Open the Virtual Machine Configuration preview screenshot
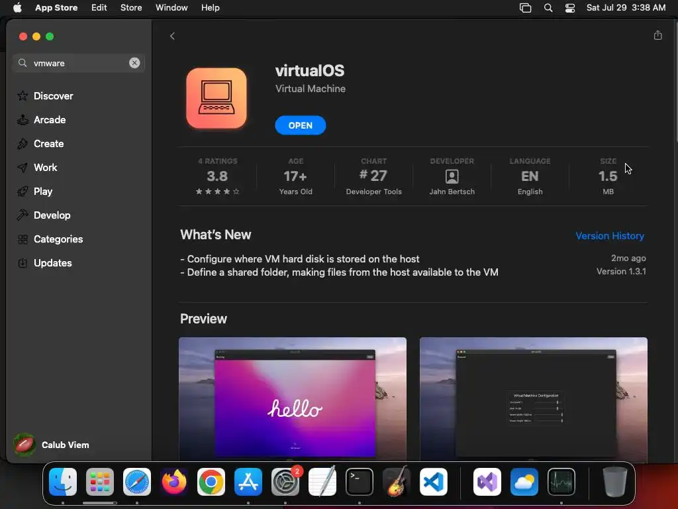The image size is (678, 509). point(533,398)
